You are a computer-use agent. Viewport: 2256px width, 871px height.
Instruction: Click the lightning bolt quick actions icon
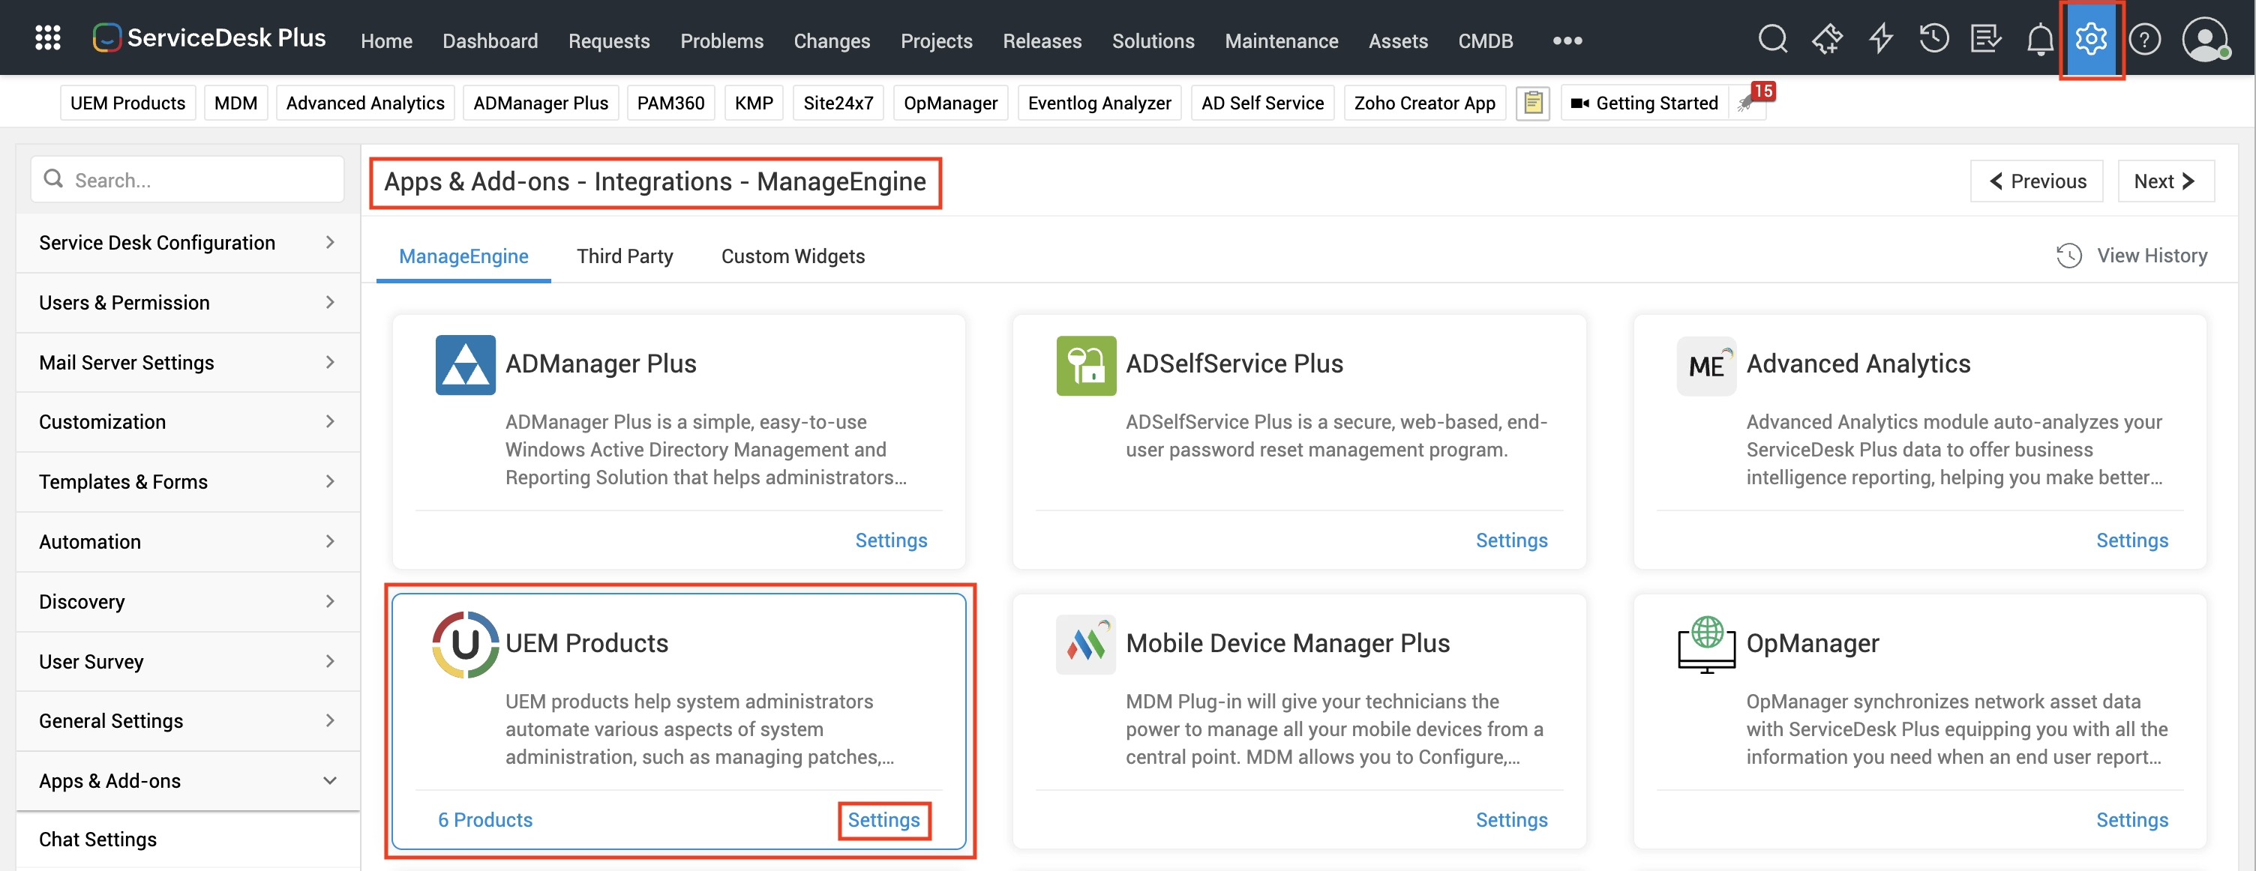coord(1880,38)
